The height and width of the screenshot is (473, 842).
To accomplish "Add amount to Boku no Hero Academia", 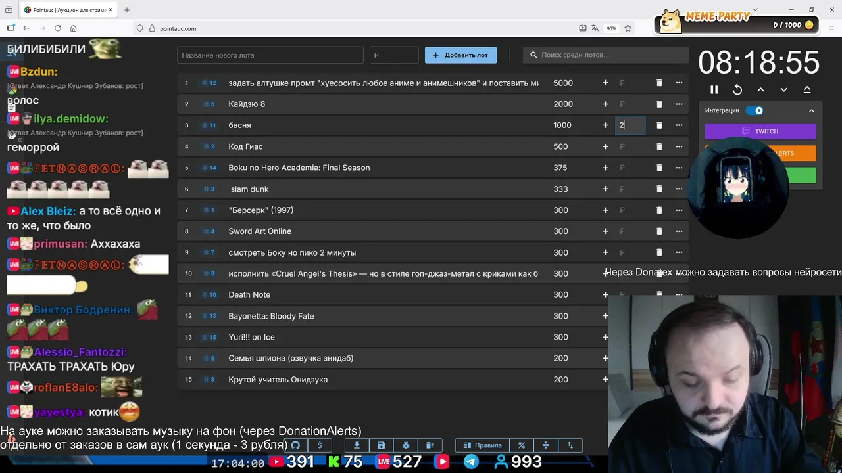I will pos(605,168).
